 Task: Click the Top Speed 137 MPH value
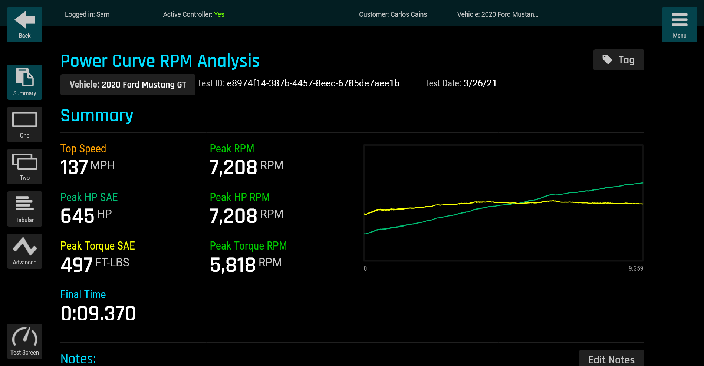click(x=74, y=167)
